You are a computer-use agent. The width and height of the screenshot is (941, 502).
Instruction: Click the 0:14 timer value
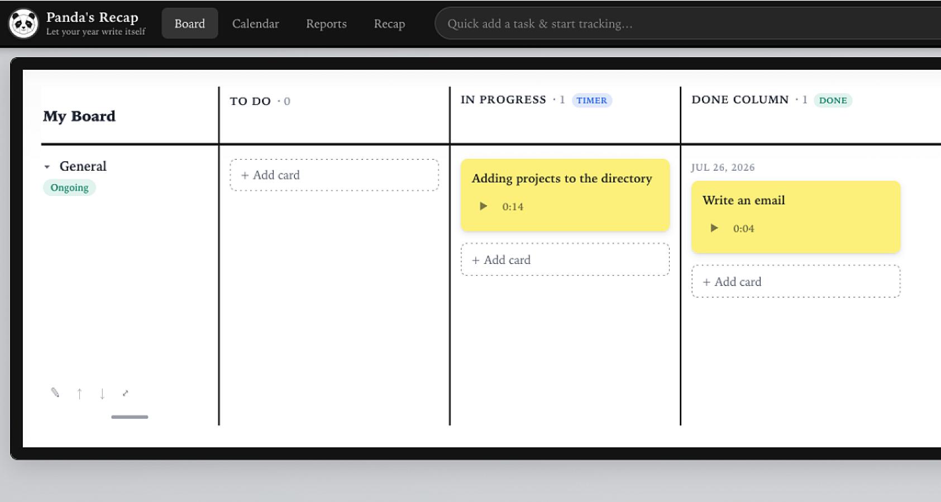(513, 207)
